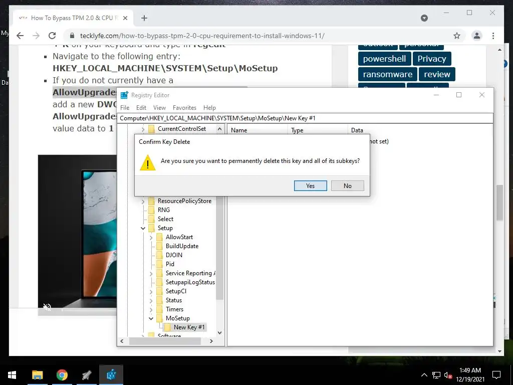Click the Chrome address bar URL
Screen dimensions: 513x385
[x=202, y=36]
